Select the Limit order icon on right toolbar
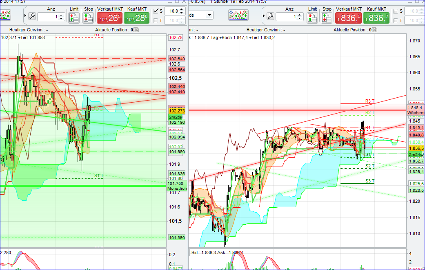Viewport: 425px width, 270px height. point(312,18)
